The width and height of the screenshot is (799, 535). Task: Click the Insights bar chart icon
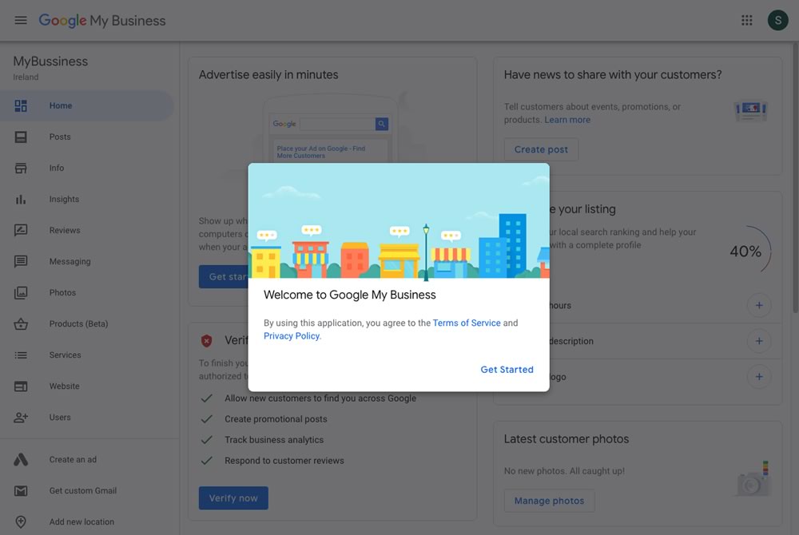coord(21,199)
